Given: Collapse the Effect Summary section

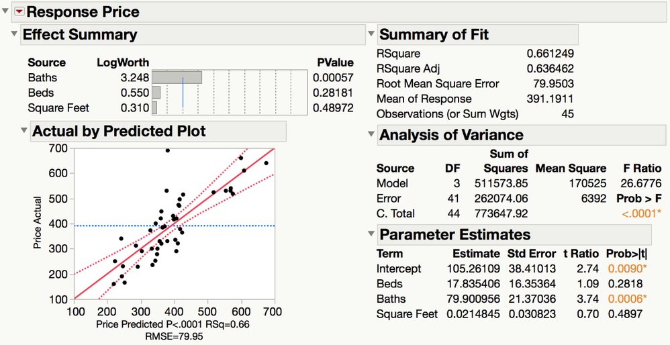Looking at the screenshot, I should pyautogui.click(x=15, y=34).
